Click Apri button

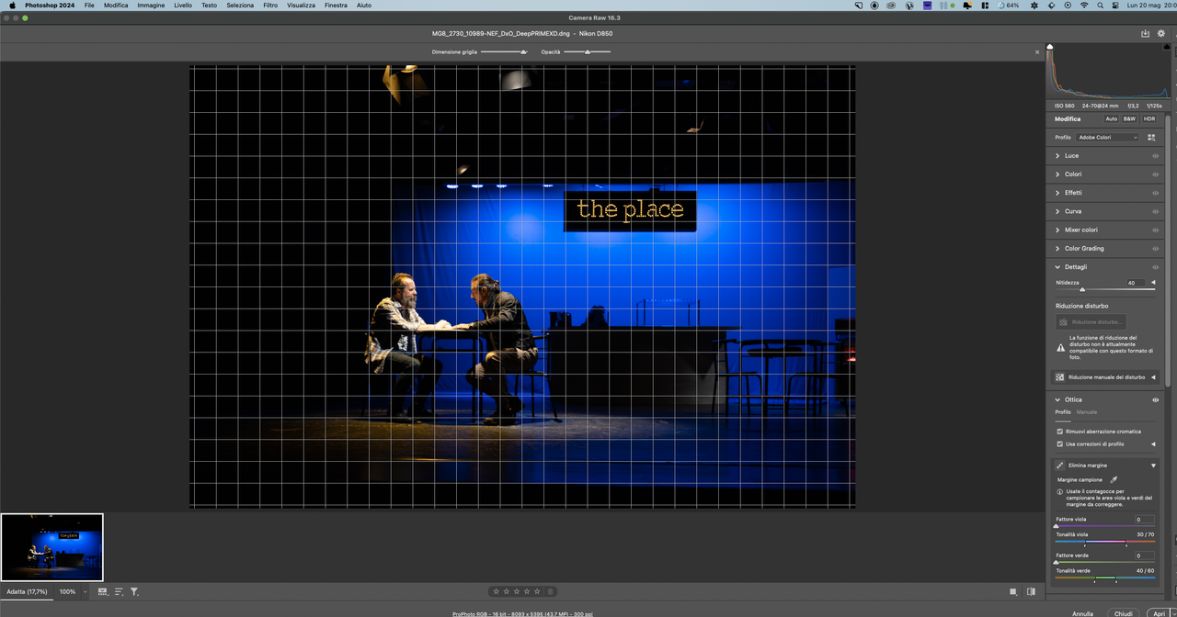[x=1160, y=613]
